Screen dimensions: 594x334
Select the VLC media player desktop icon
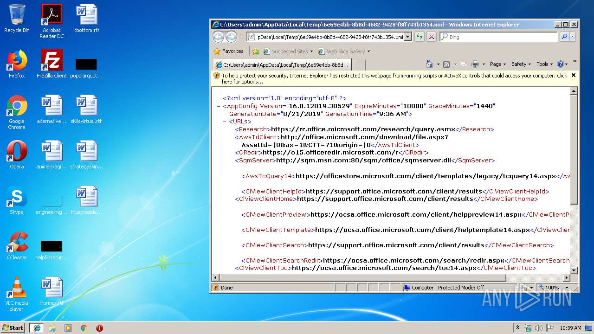(x=17, y=294)
